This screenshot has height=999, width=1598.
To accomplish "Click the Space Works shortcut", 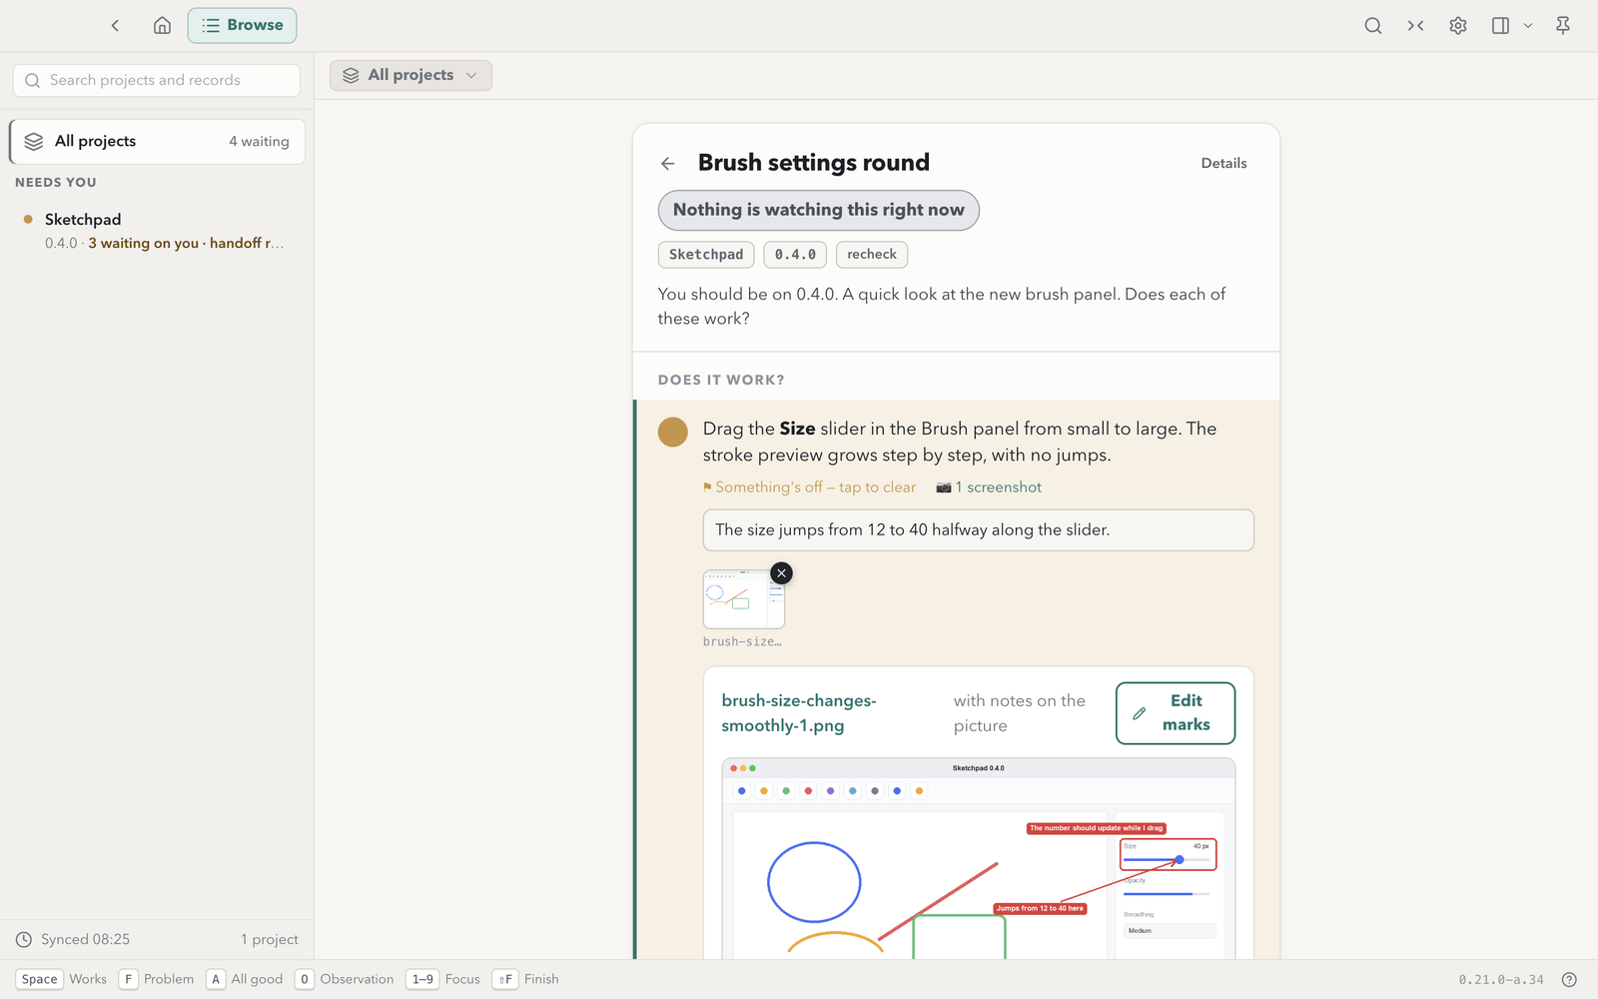I will (x=61, y=980).
